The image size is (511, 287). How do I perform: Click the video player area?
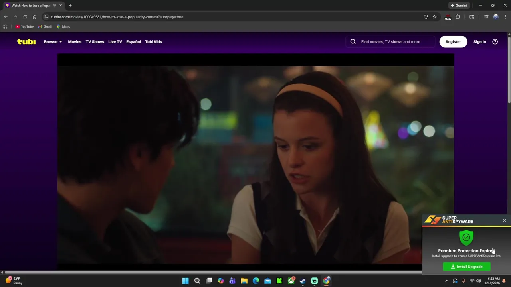255,159
